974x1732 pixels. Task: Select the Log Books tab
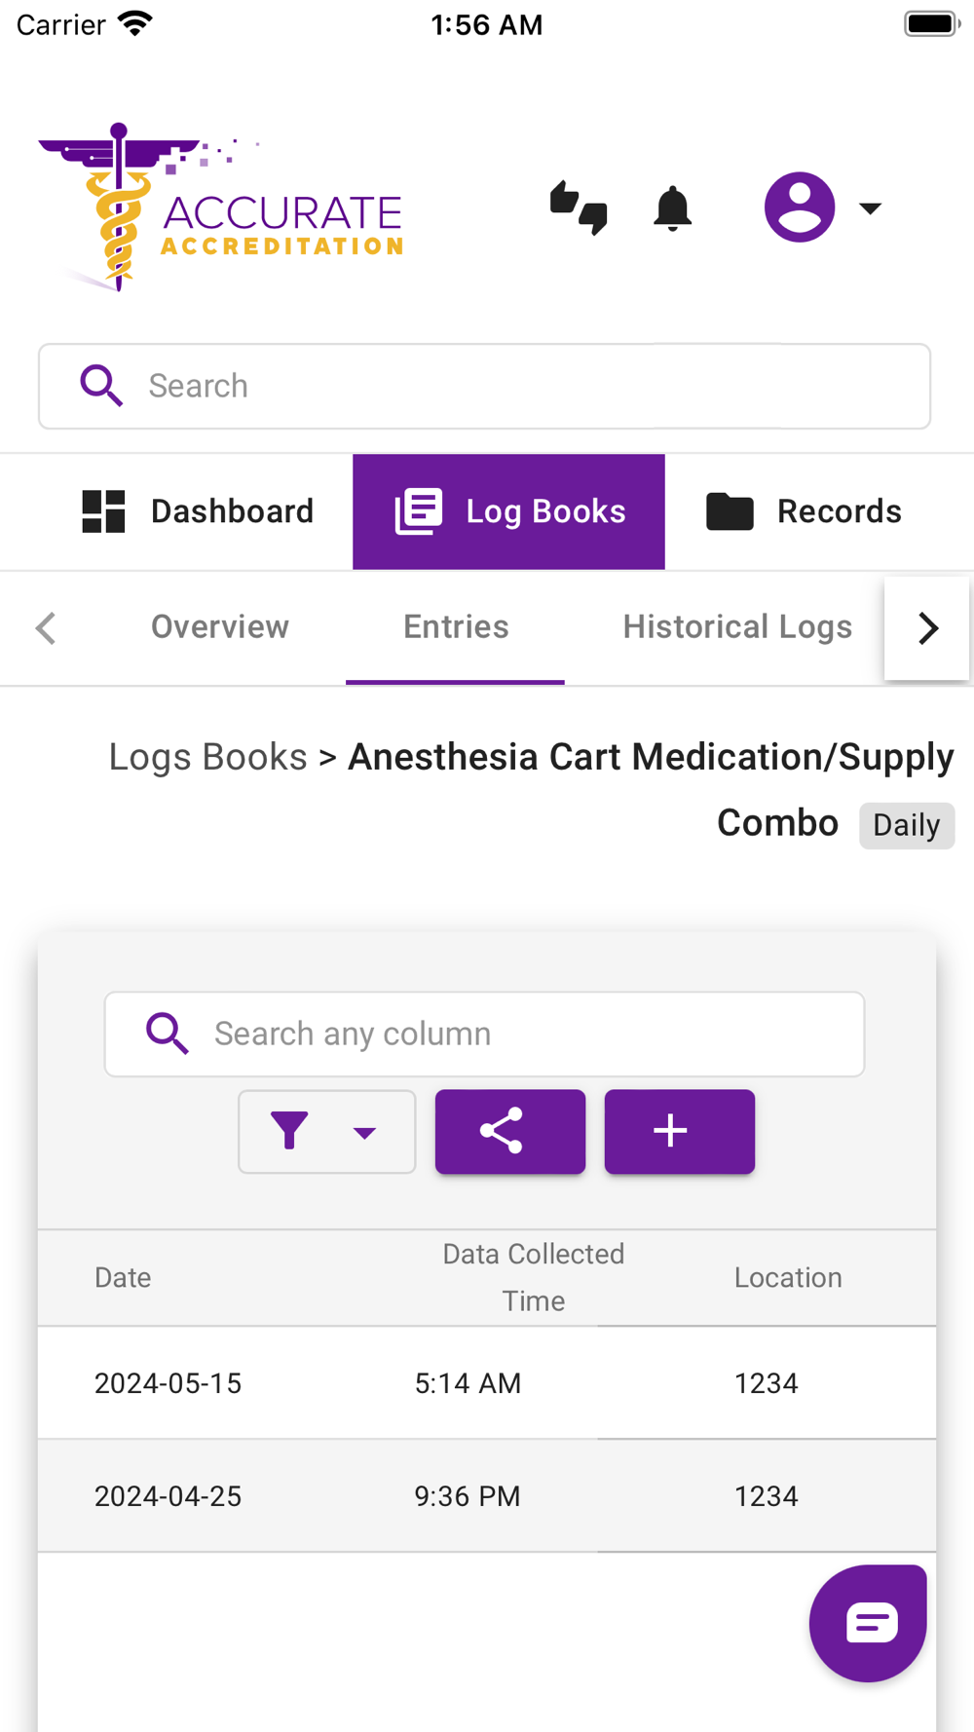pyautogui.click(x=509, y=511)
